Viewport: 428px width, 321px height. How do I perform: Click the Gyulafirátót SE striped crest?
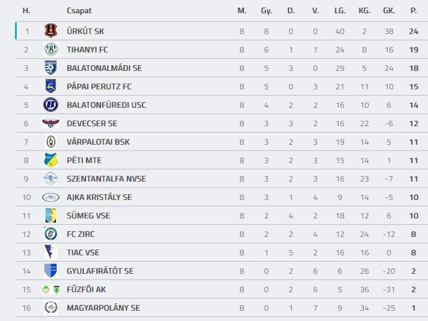pyautogui.click(x=51, y=271)
